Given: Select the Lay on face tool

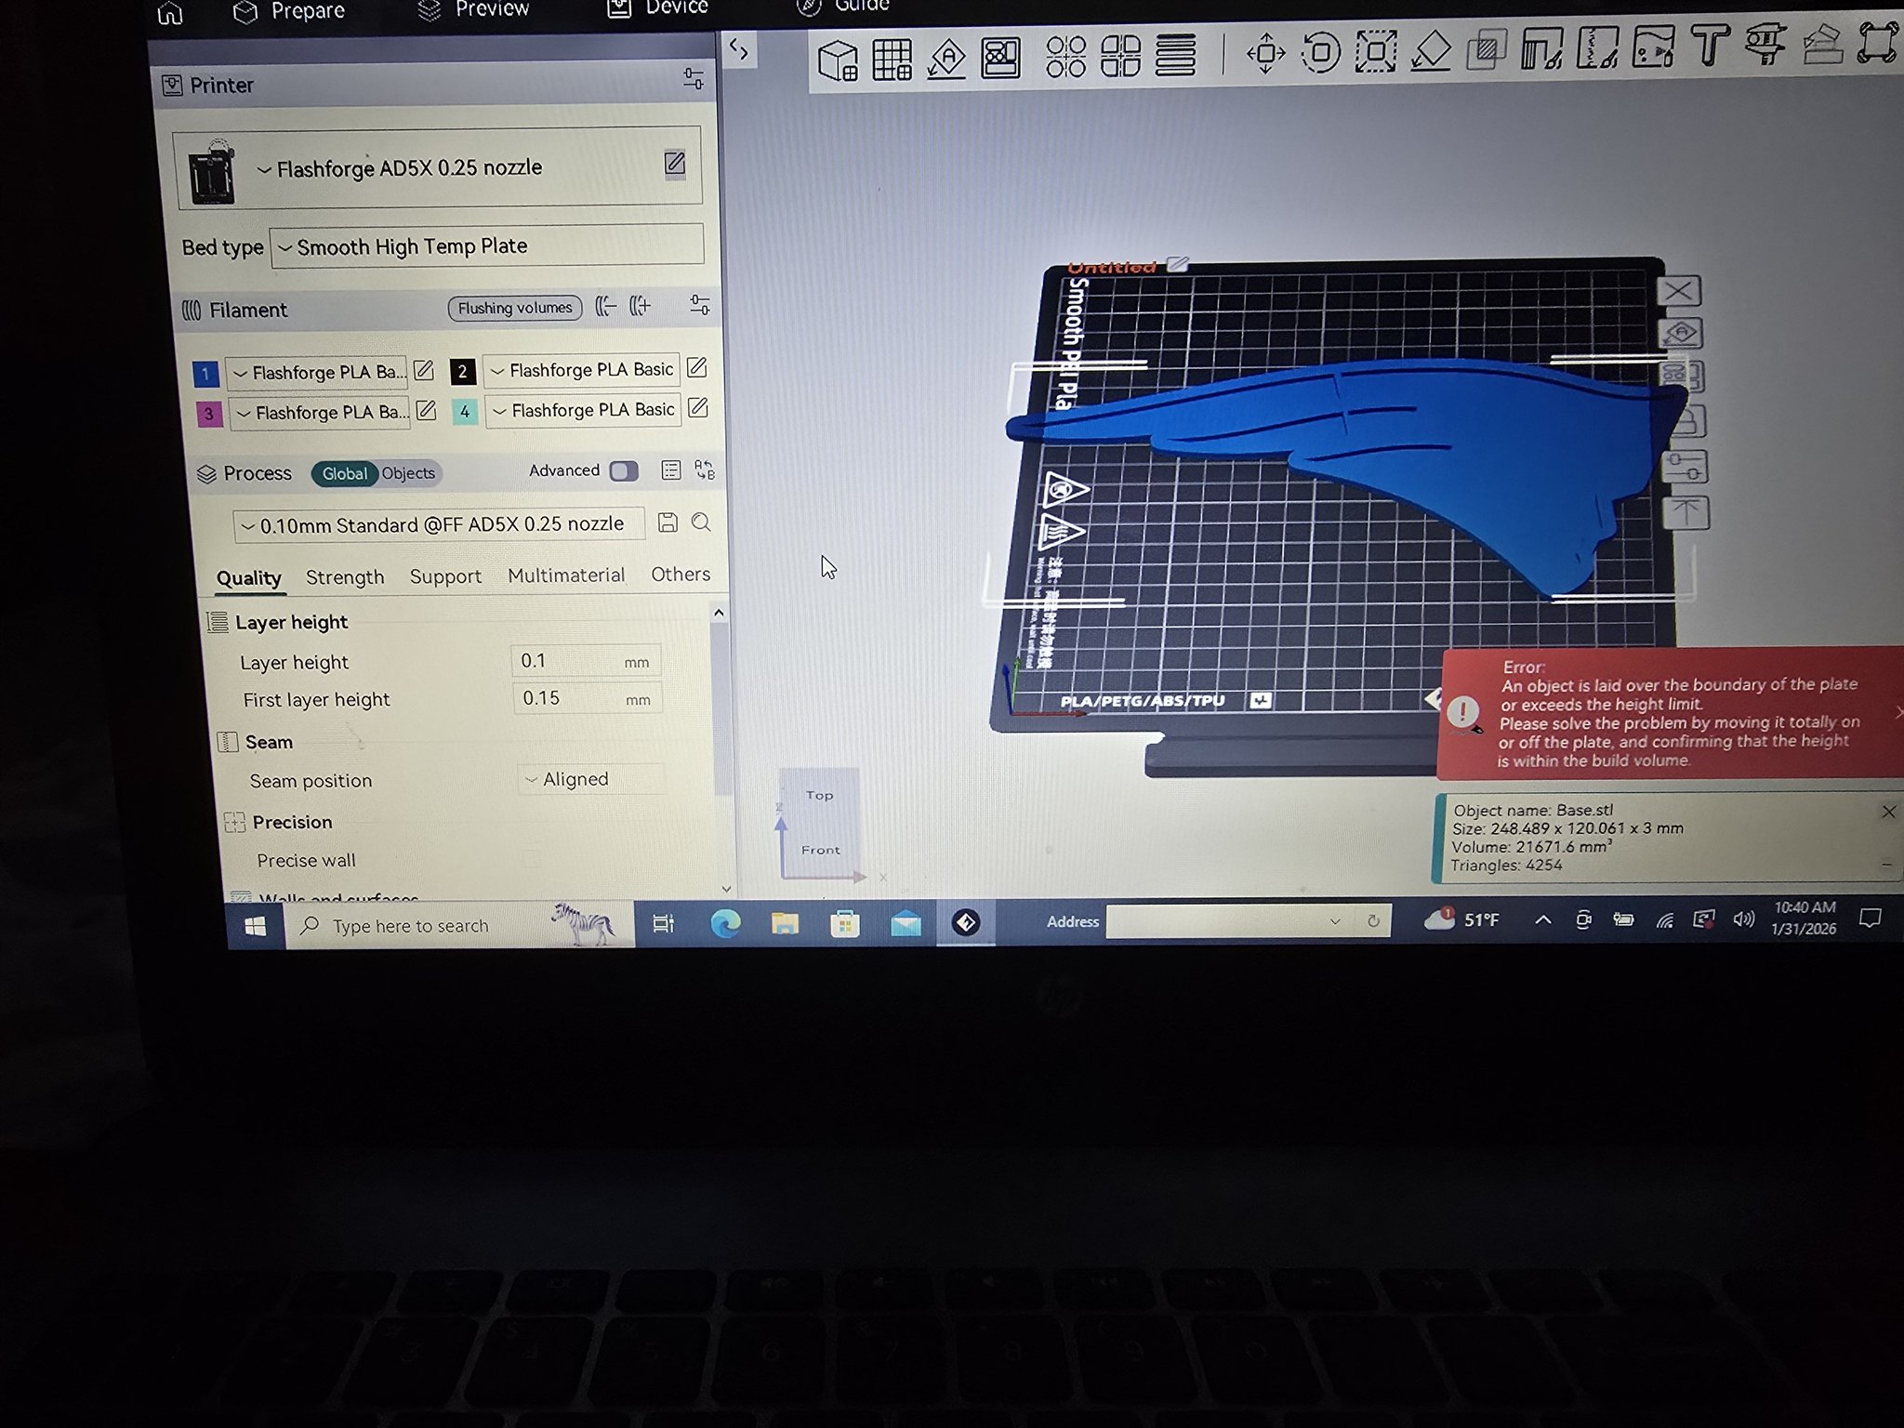Looking at the screenshot, I should (x=1431, y=51).
